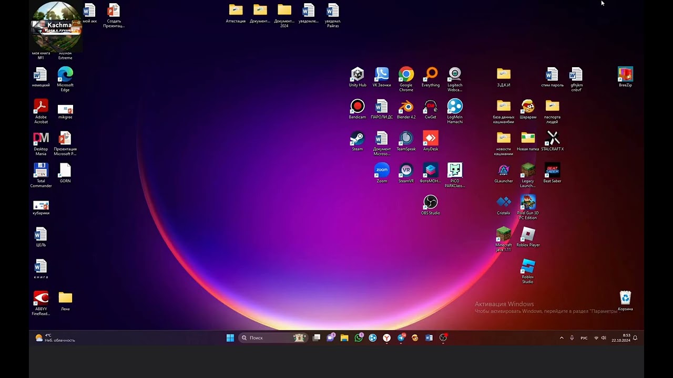Open WhatsApp from the taskbar
Screen dimensions: 673x378
click(x=359, y=338)
